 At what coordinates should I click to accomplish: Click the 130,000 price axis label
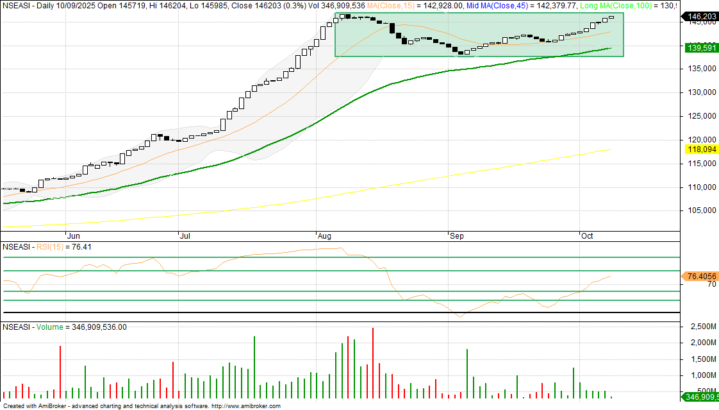coord(701,92)
